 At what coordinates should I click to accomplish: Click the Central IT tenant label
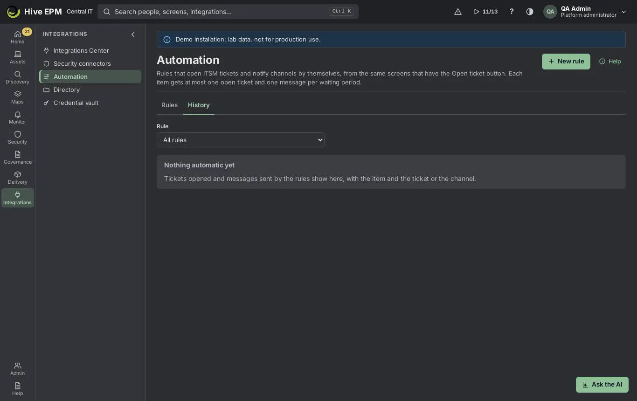click(80, 12)
